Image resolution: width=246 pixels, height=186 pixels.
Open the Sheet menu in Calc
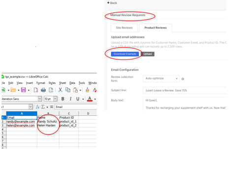coord(62,83)
